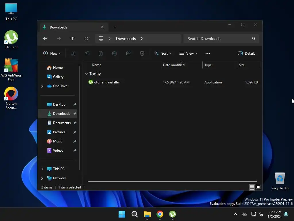Click the forward navigation arrow
The height and width of the screenshot is (221, 294).
point(59,39)
